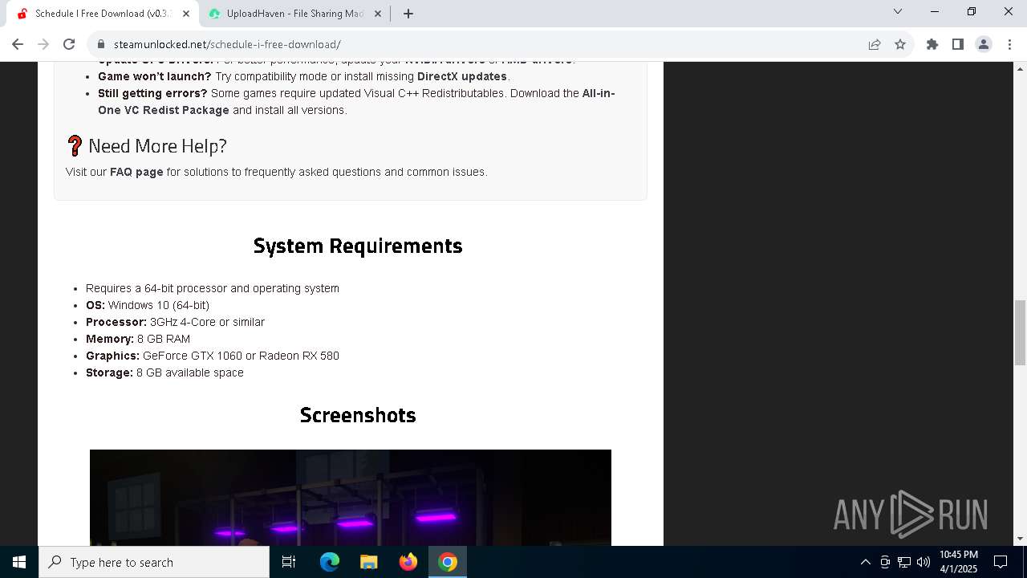Click the scrollbar down arrow
The height and width of the screenshot is (578, 1027).
tap(1020, 539)
